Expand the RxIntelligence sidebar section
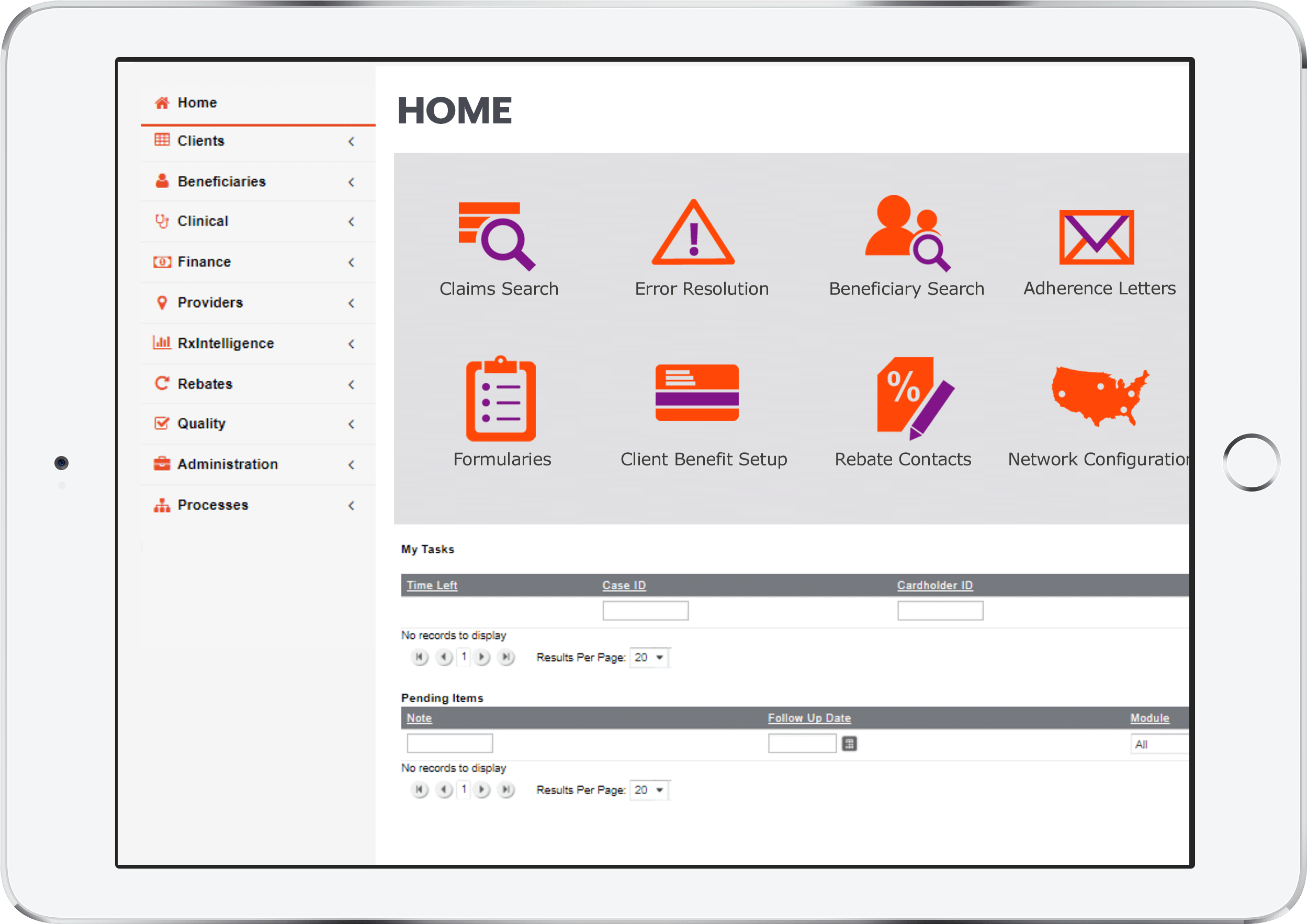This screenshot has width=1307, height=924. point(226,343)
